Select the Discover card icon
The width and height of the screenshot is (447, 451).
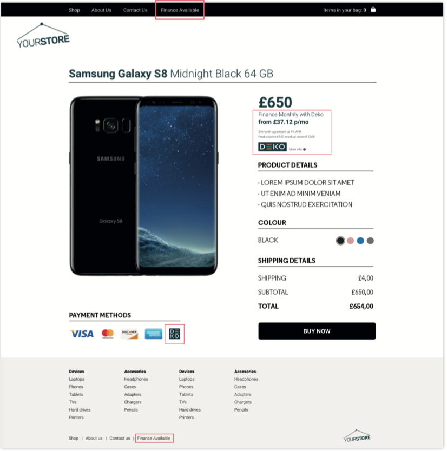(x=129, y=334)
